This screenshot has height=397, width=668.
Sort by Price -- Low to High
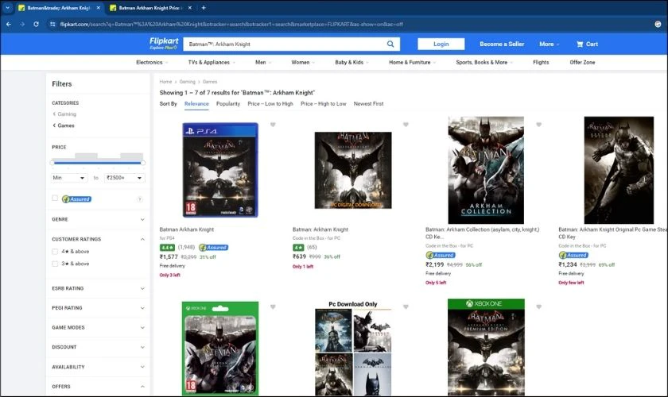click(x=270, y=104)
